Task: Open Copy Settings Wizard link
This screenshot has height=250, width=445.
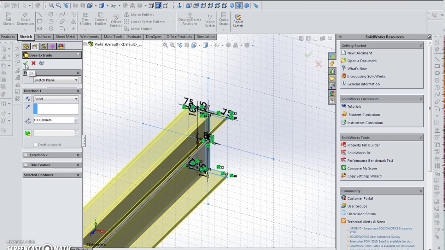Action: point(364,176)
